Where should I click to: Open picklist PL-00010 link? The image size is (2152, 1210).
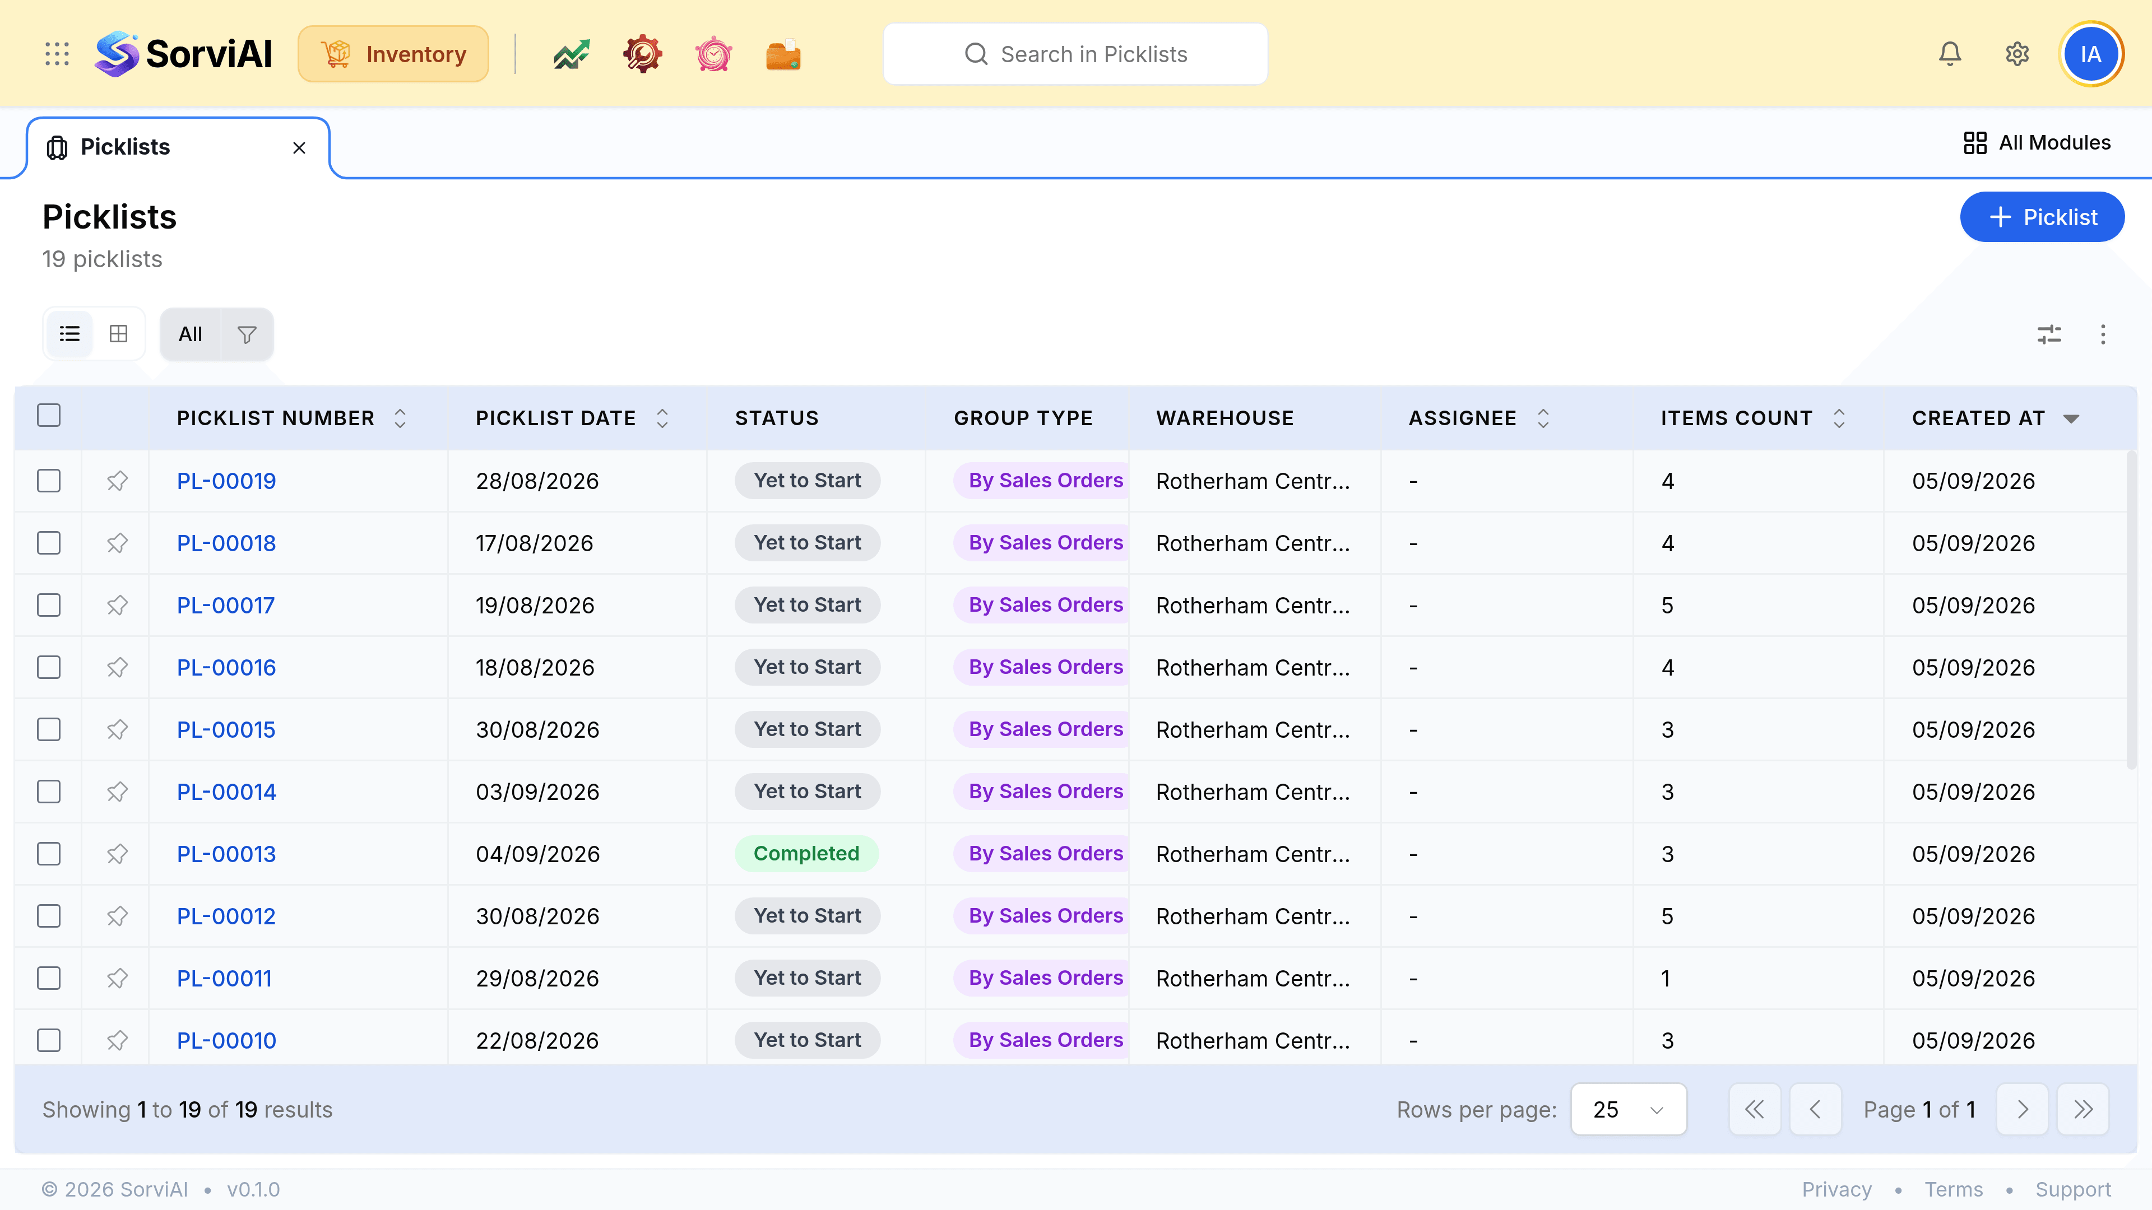coord(226,1040)
